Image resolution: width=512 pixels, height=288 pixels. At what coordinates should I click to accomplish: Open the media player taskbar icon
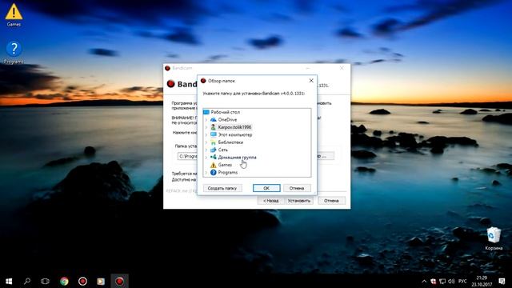pos(101,281)
